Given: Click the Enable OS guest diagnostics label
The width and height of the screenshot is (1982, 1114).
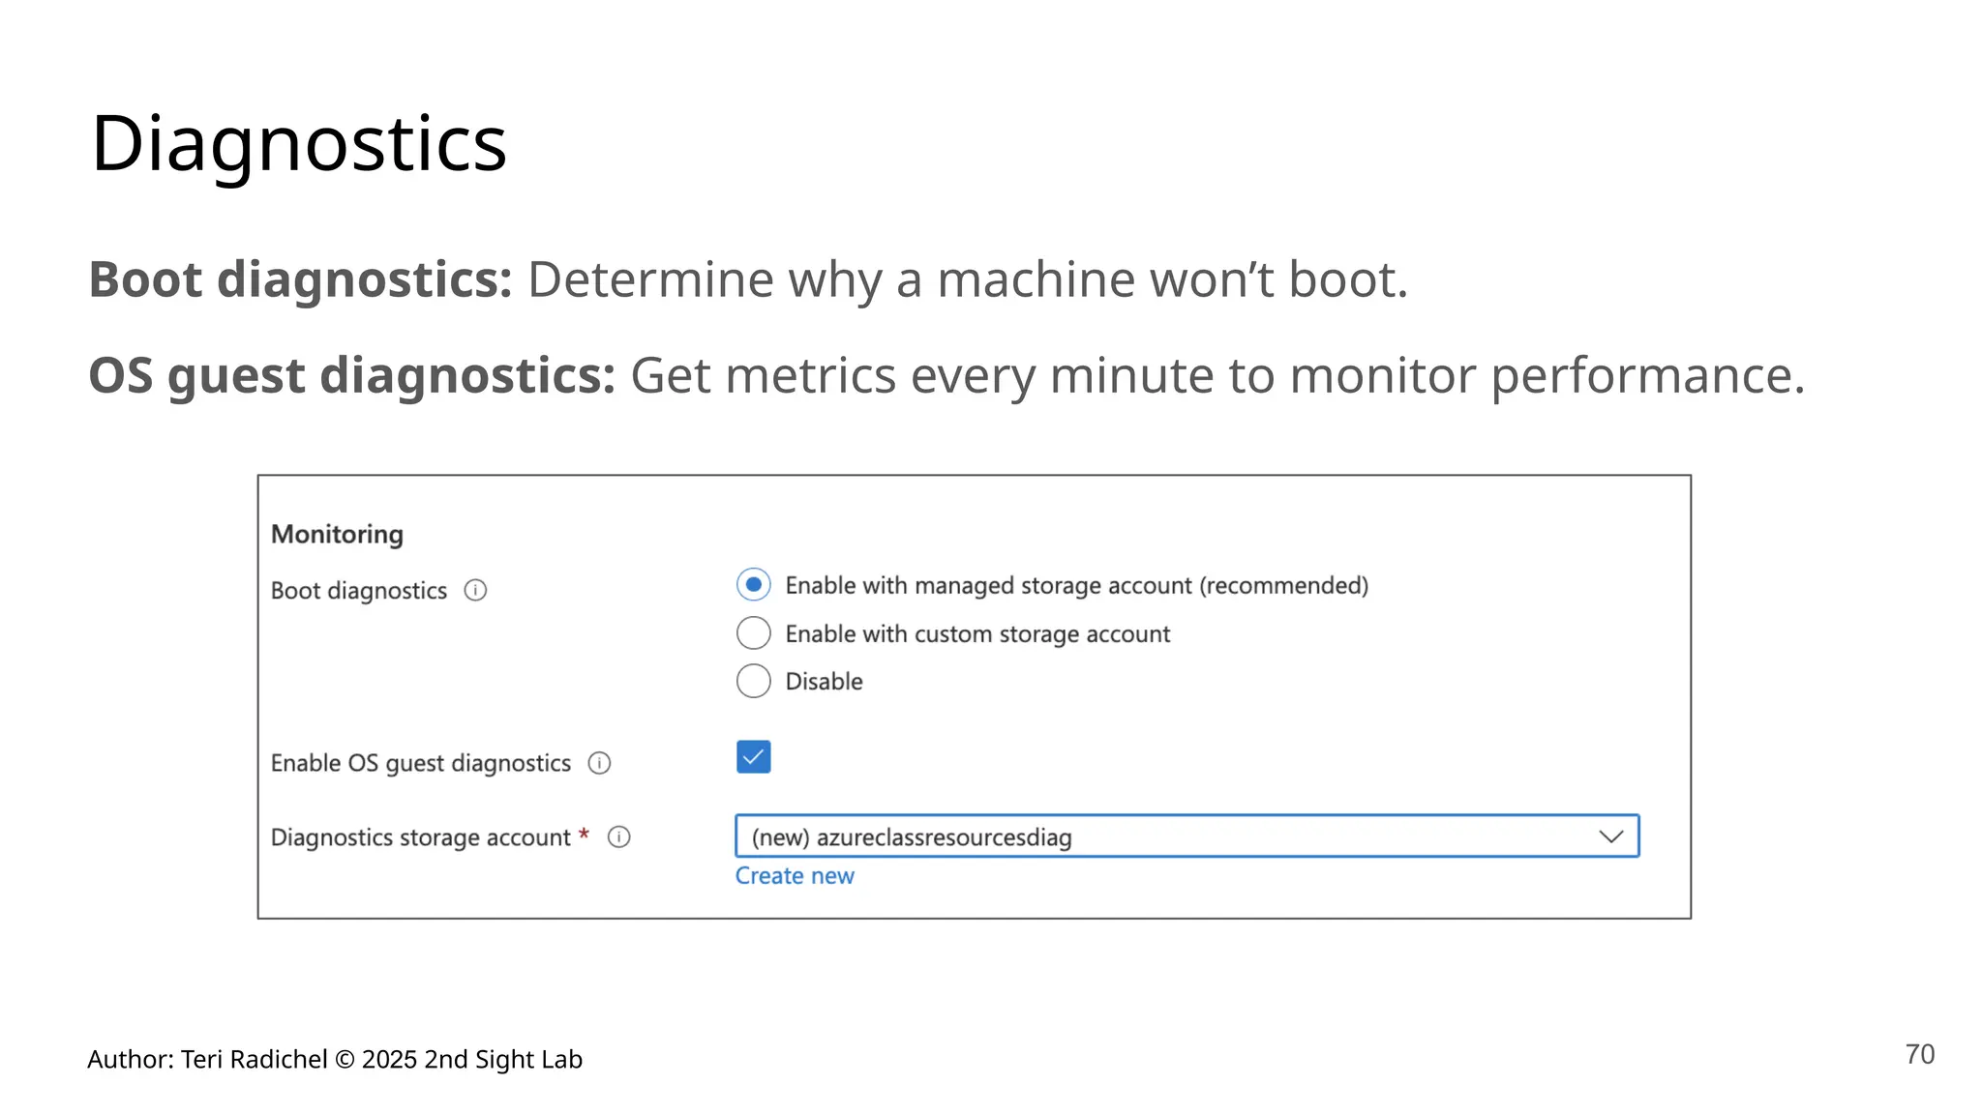Looking at the screenshot, I should click(421, 763).
